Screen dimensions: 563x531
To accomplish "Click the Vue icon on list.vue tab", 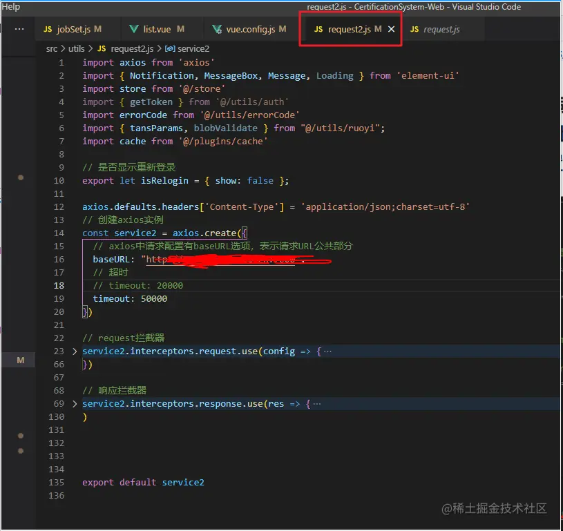I will point(133,29).
